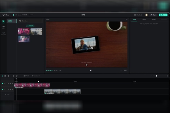Toggle visibility of track V2

pos(8,89)
